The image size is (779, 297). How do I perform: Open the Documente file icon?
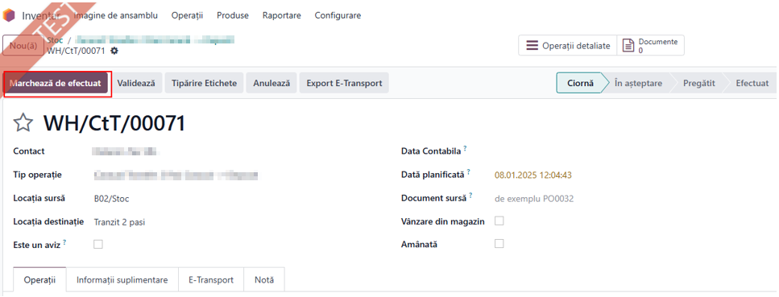click(629, 46)
